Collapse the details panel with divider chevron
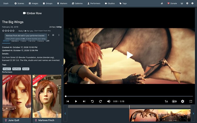The image size is (197, 123). (63, 65)
